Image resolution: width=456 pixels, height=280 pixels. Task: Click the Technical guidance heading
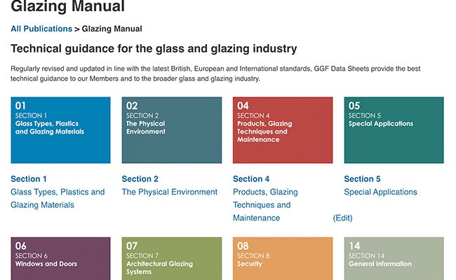(x=154, y=48)
